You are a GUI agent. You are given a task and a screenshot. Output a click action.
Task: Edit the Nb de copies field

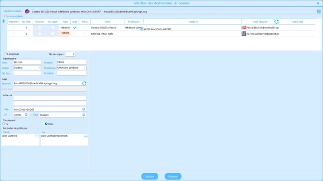(70, 54)
